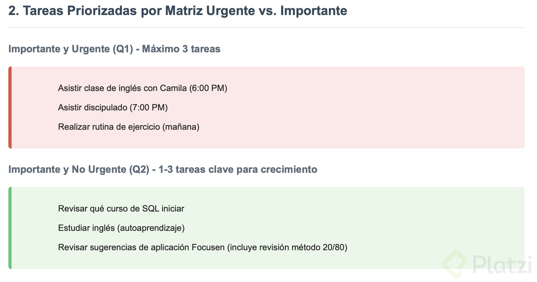Click the main heading "Tareas Priorizadas por Matriz"
This screenshot has height=282, width=537.
click(x=177, y=11)
